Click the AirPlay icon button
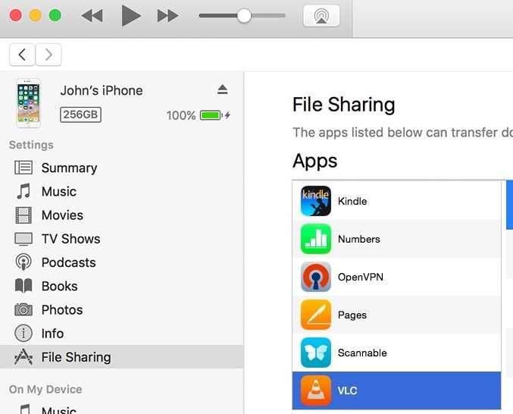The height and width of the screenshot is (414, 513). (321, 15)
